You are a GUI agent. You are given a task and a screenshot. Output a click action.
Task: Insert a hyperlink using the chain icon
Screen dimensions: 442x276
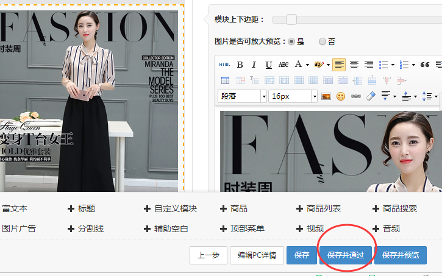pos(355,96)
